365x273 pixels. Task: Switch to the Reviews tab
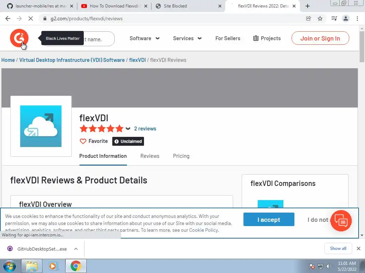click(x=150, y=156)
